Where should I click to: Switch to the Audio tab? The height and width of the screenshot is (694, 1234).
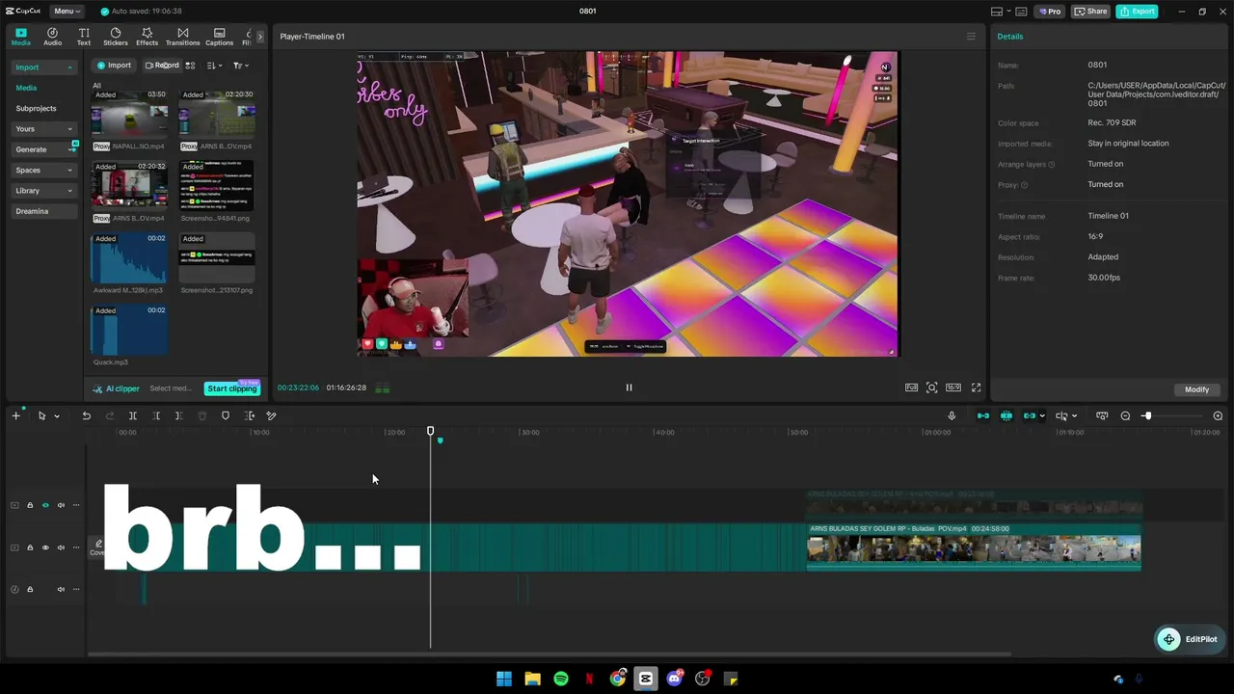pos(52,37)
